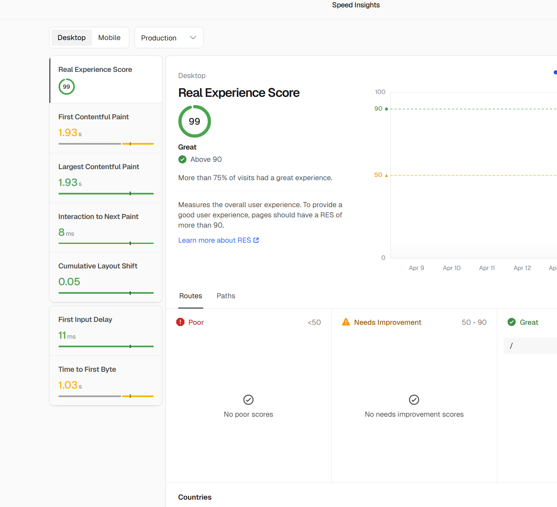Click the red Poor exclamation icon

point(180,322)
